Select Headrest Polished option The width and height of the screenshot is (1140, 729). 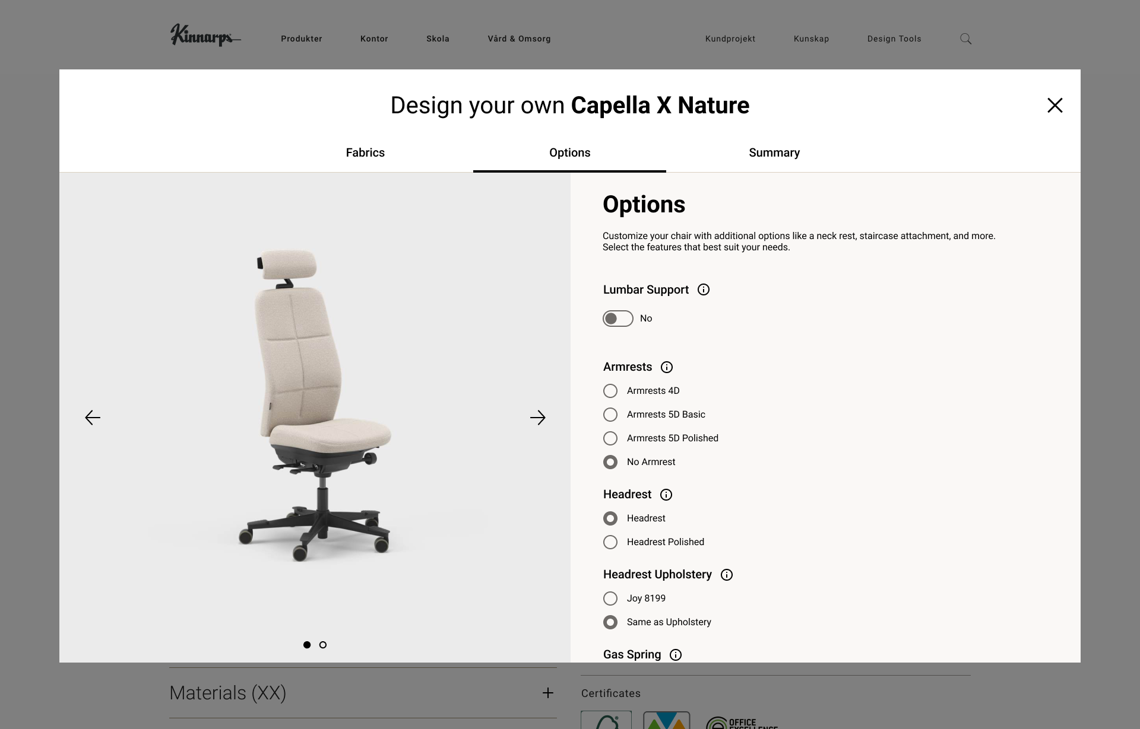tap(610, 542)
